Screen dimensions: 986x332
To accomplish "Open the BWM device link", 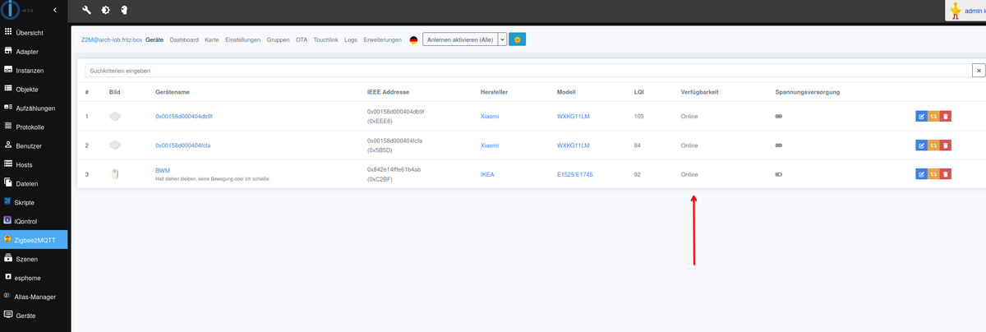I will [163, 170].
